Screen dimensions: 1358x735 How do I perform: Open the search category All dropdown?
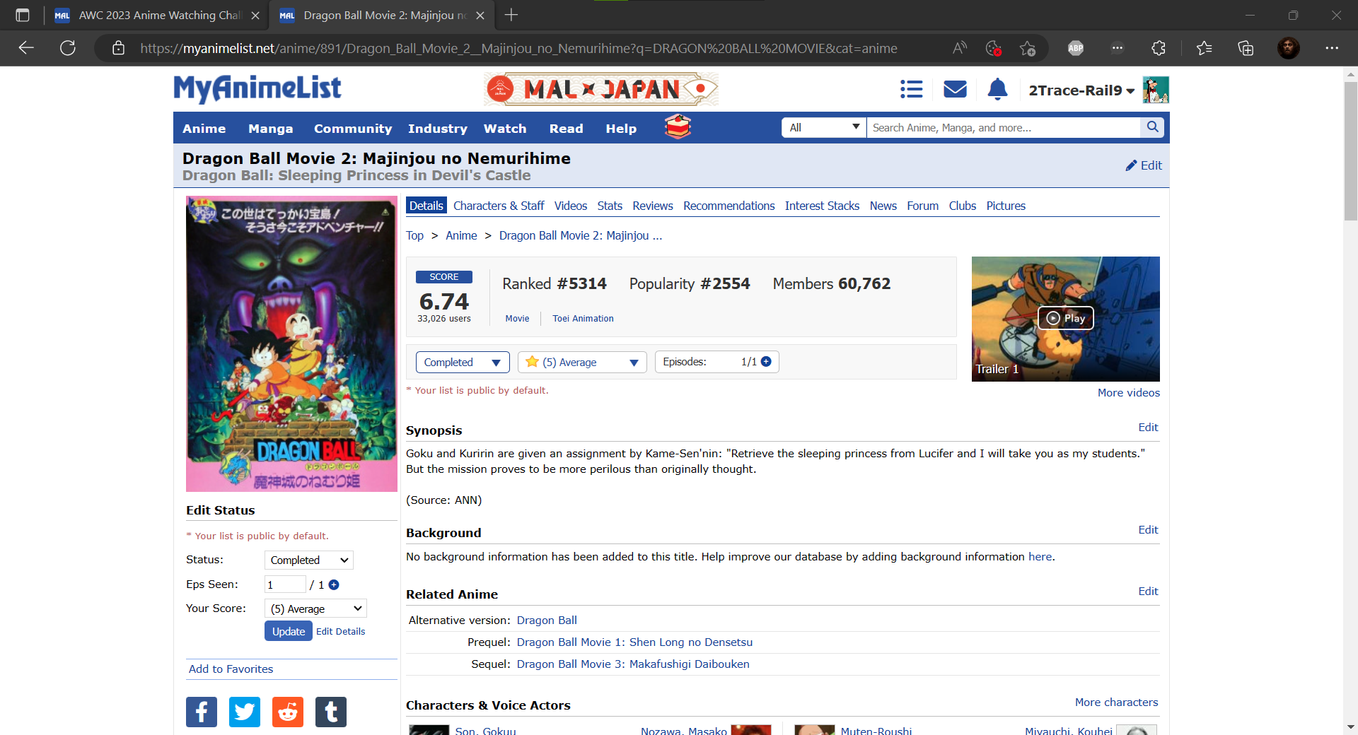click(x=823, y=127)
